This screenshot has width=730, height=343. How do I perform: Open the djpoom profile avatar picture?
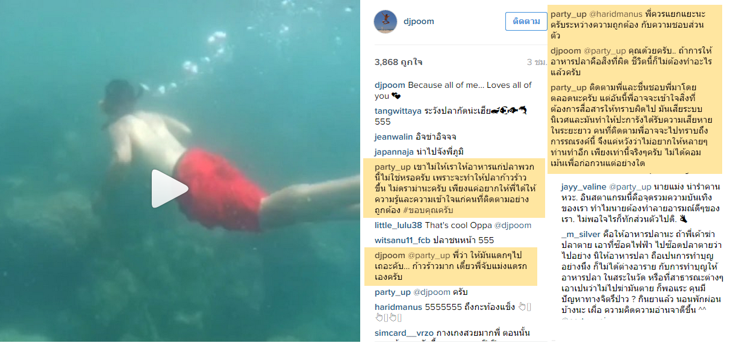[385, 22]
